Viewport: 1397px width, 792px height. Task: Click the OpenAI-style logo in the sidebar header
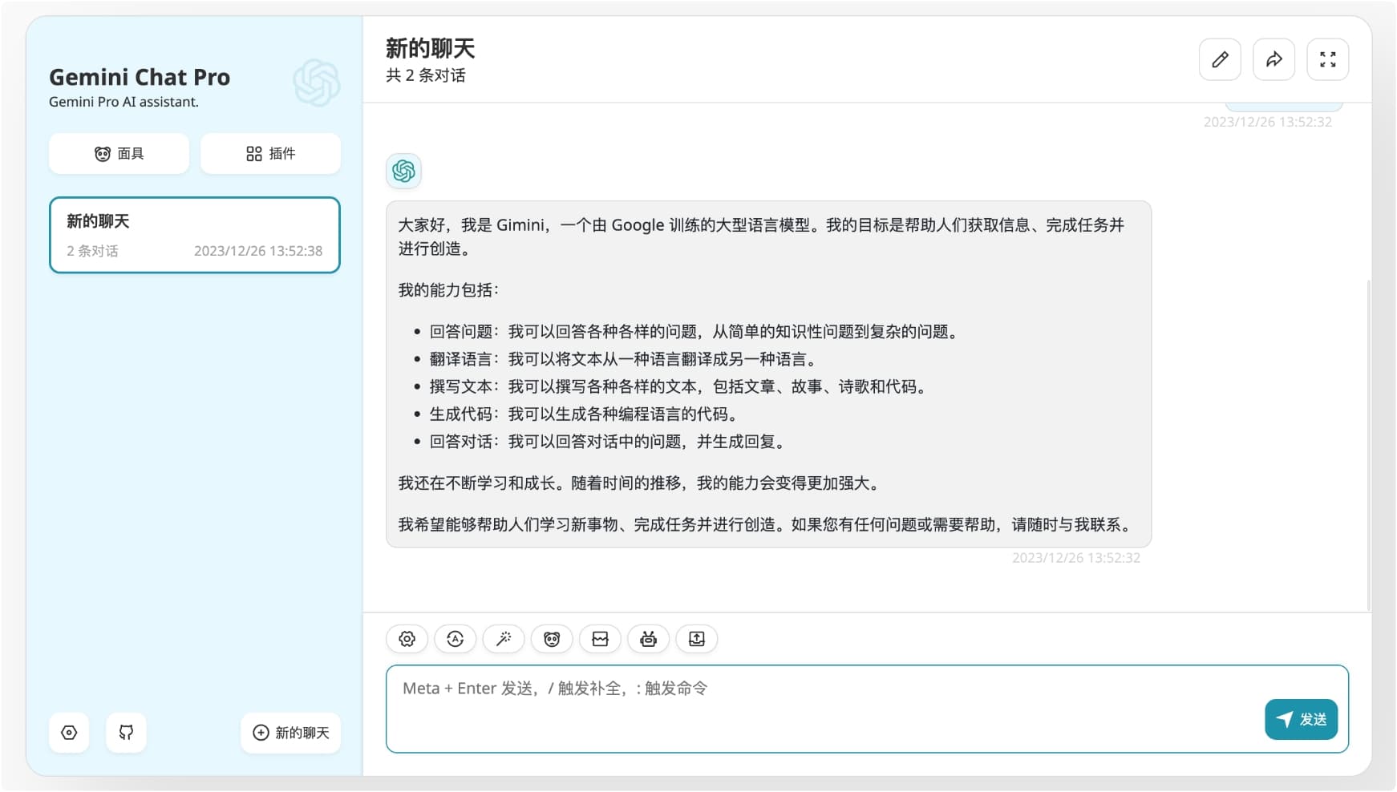point(316,83)
